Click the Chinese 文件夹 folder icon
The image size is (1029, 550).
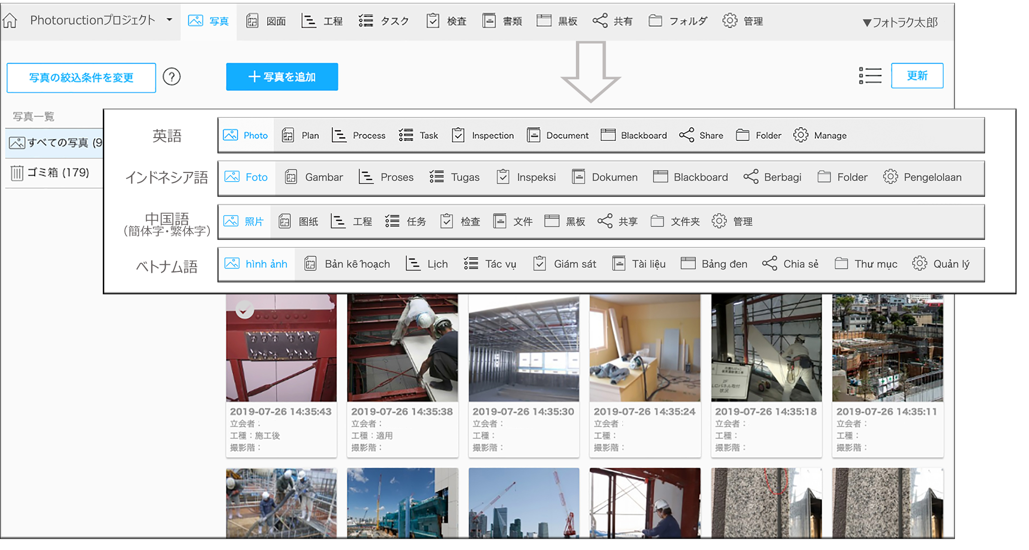(657, 221)
